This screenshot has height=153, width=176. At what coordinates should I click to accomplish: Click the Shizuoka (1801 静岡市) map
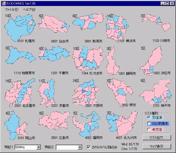click(x=112, y=61)
